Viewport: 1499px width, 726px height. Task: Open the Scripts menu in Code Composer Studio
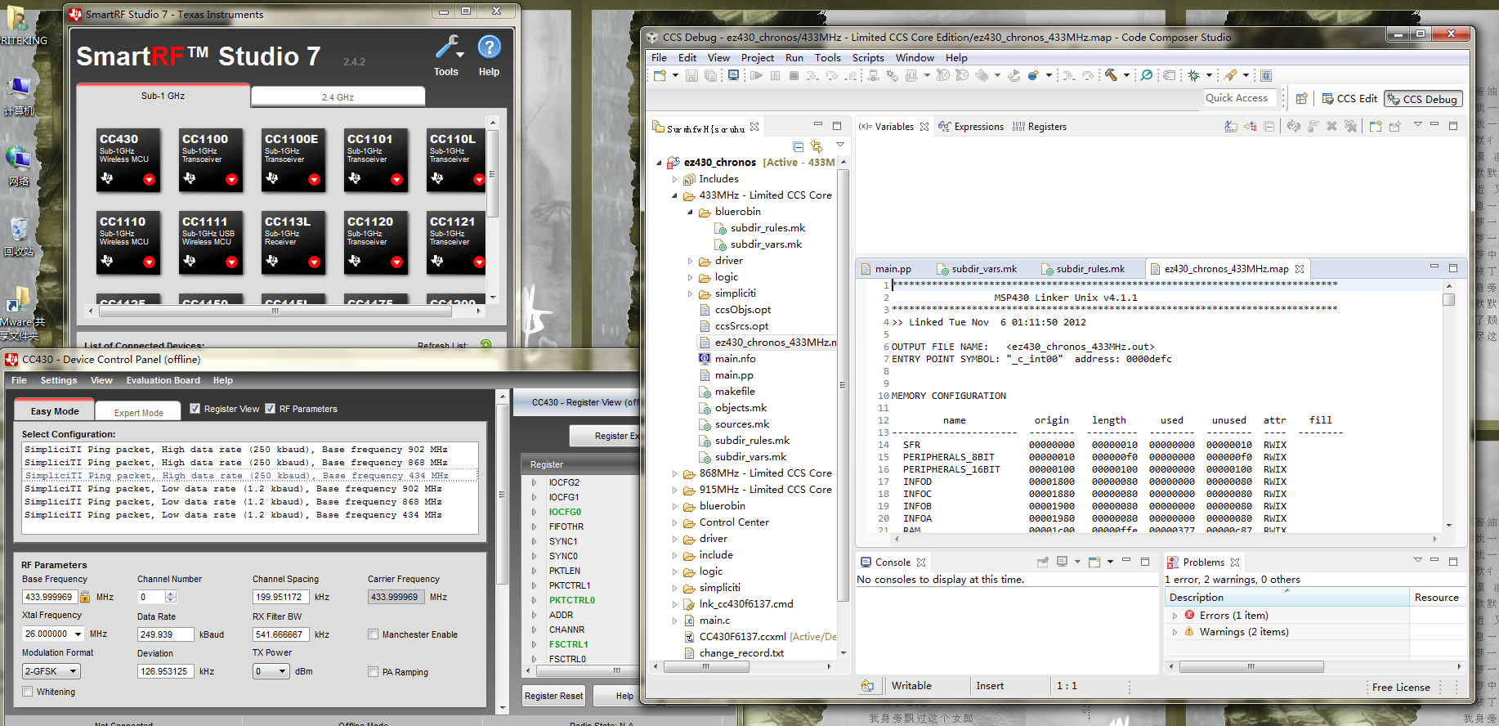867,58
